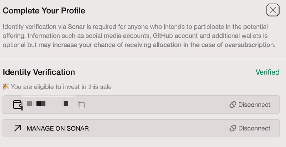
Task: Open the MANAGE ON SONAR link
Action: (x=57, y=128)
